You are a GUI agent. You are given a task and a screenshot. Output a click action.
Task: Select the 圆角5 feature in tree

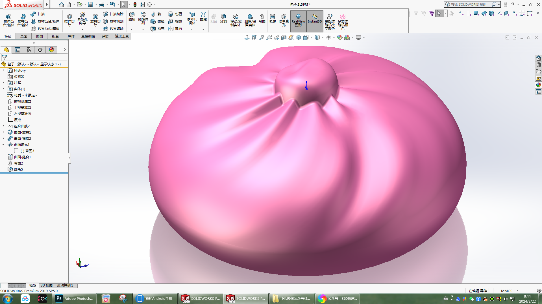tap(18, 169)
